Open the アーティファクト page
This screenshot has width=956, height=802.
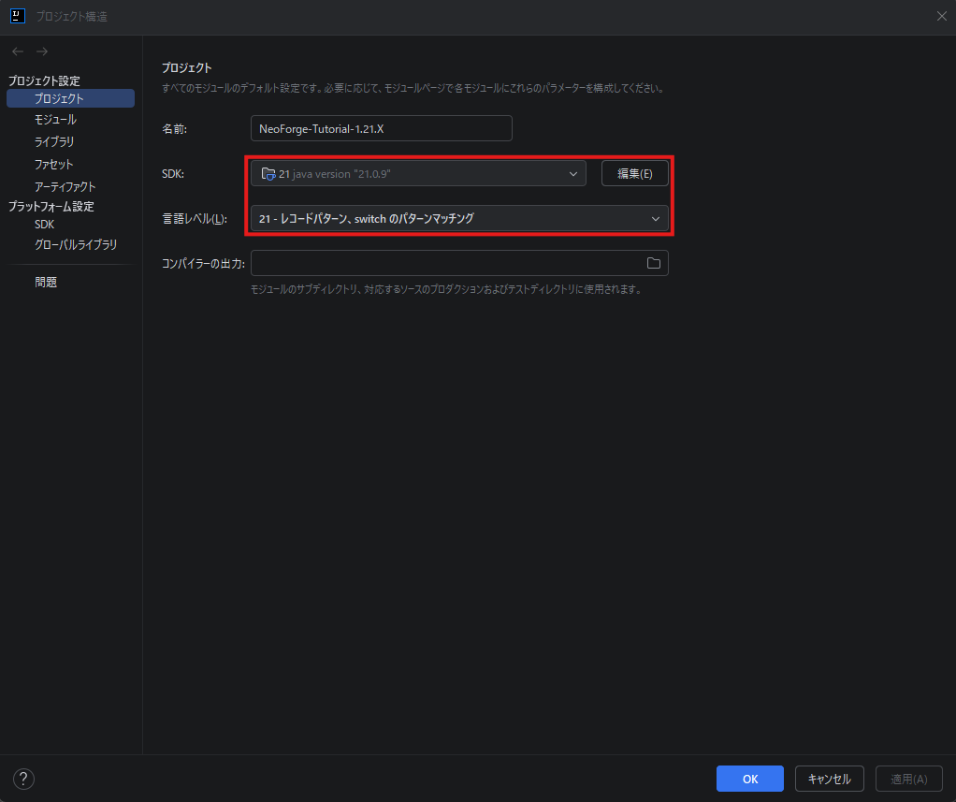click(65, 186)
